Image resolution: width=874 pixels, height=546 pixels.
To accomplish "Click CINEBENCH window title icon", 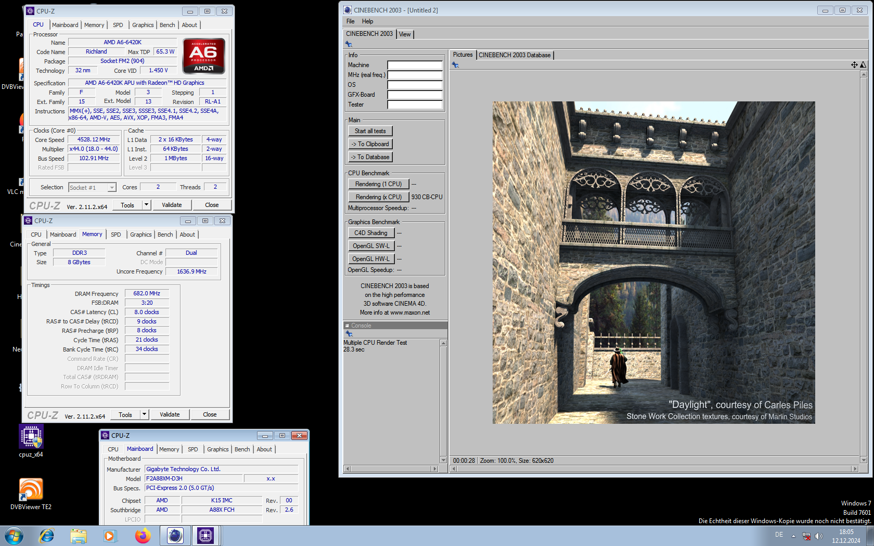I will [x=348, y=10].
